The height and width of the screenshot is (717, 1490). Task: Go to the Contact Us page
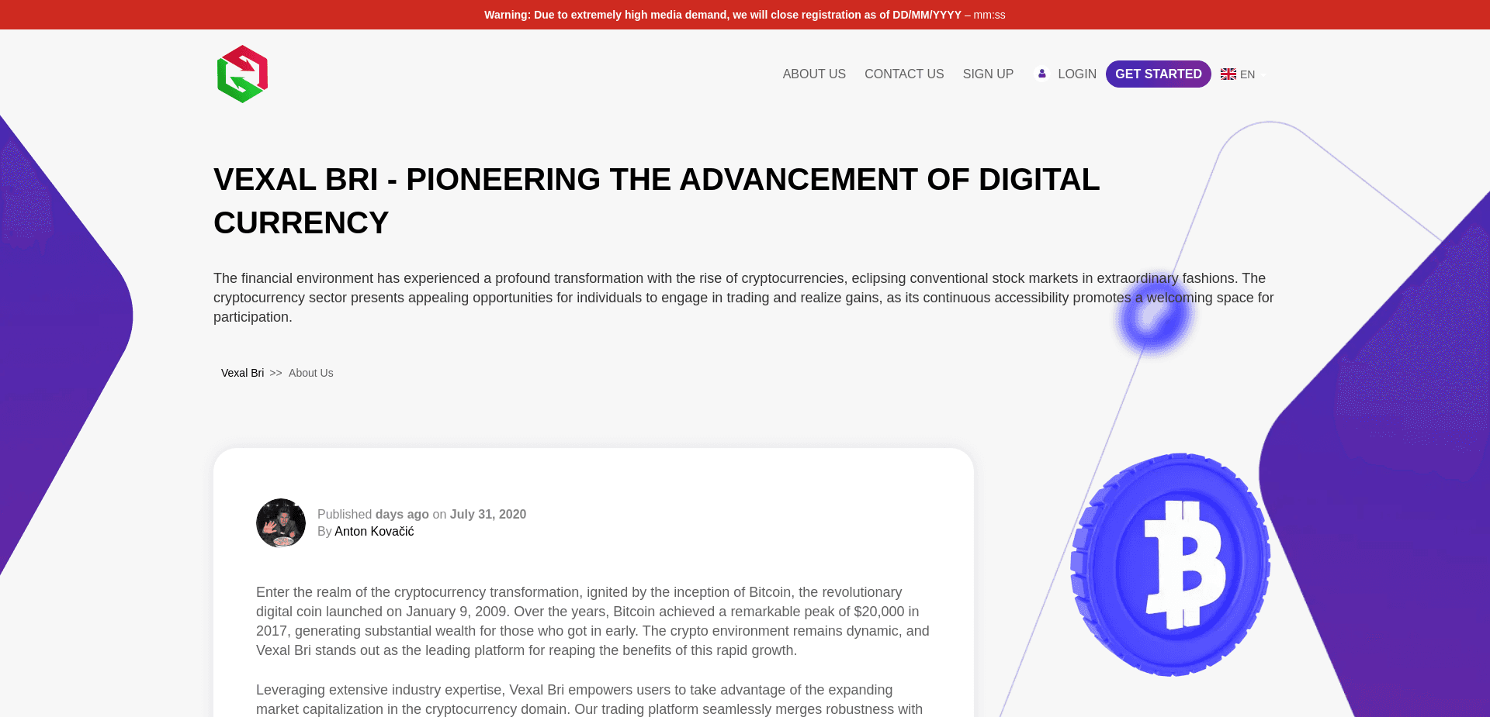[x=903, y=74]
